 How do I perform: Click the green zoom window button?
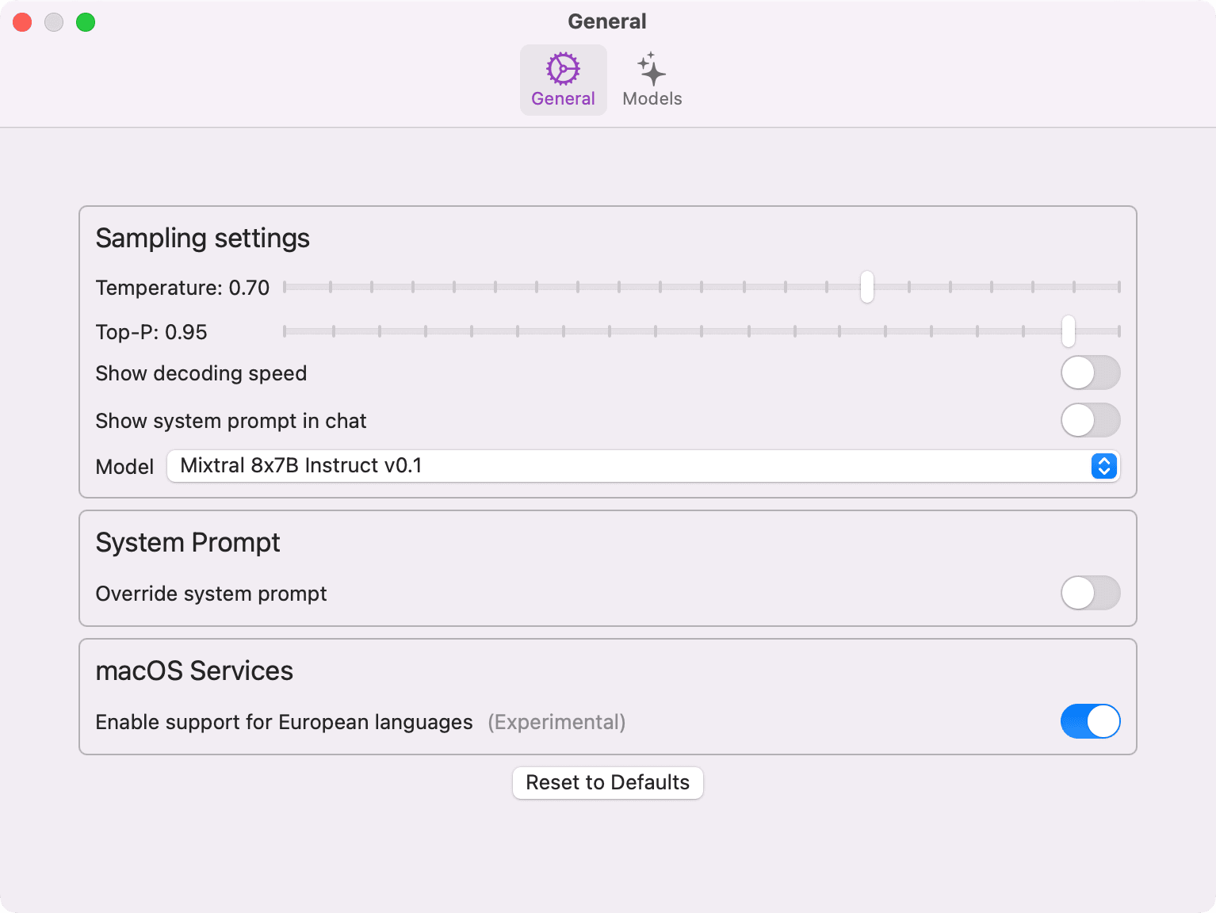click(86, 22)
